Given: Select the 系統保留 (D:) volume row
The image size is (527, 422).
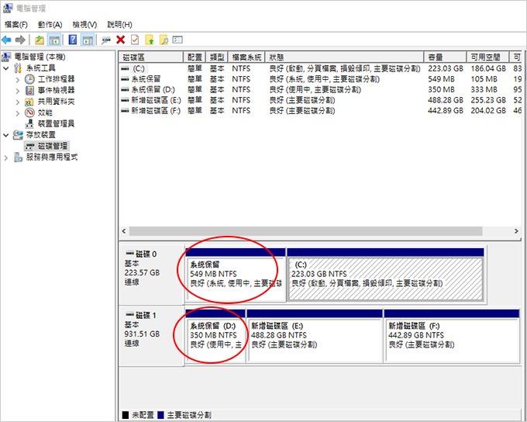Looking at the screenshot, I should click(x=322, y=90).
